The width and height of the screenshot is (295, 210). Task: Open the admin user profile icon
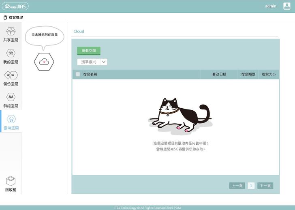pos(287,6)
